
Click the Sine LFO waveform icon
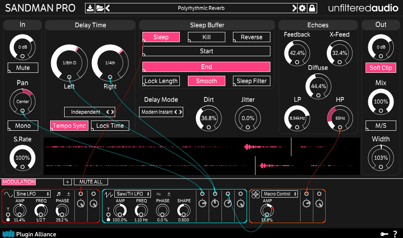point(8,194)
